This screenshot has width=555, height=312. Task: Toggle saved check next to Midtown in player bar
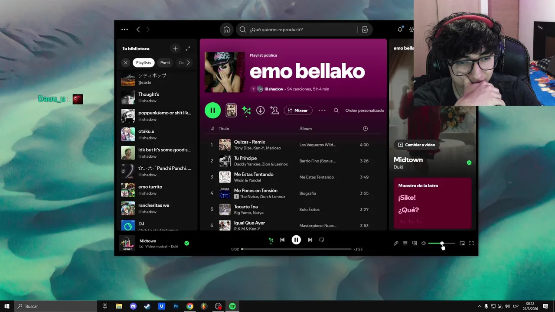tap(186, 244)
